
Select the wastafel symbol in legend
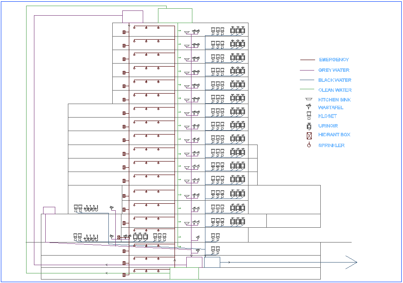[309, 107]
